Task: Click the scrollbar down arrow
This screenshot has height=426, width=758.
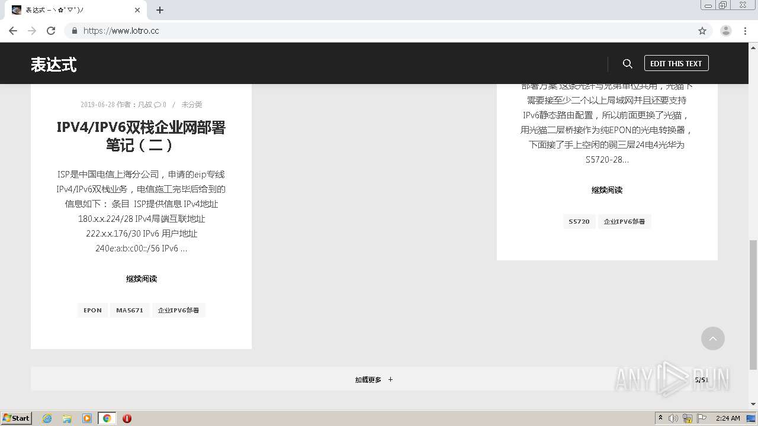Action: tap(753, 404)
